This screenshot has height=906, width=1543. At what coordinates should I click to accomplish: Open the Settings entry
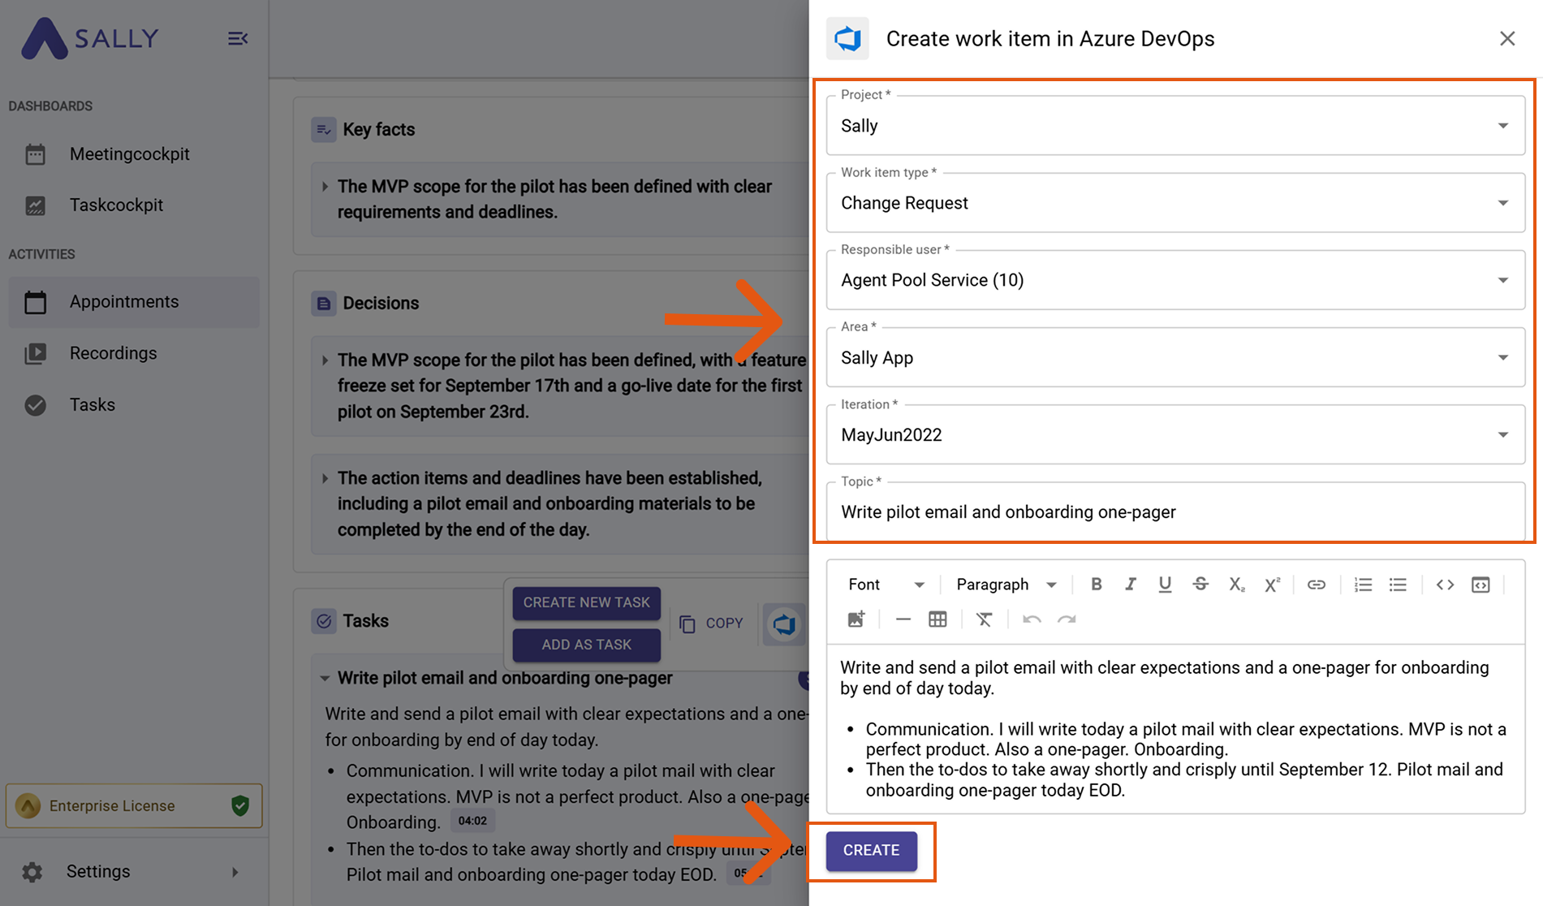[x=98, y=871]
